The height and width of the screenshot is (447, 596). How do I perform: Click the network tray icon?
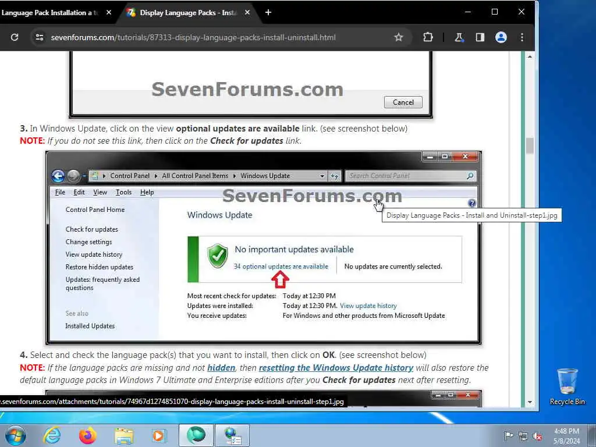click(x=523, y=436)
